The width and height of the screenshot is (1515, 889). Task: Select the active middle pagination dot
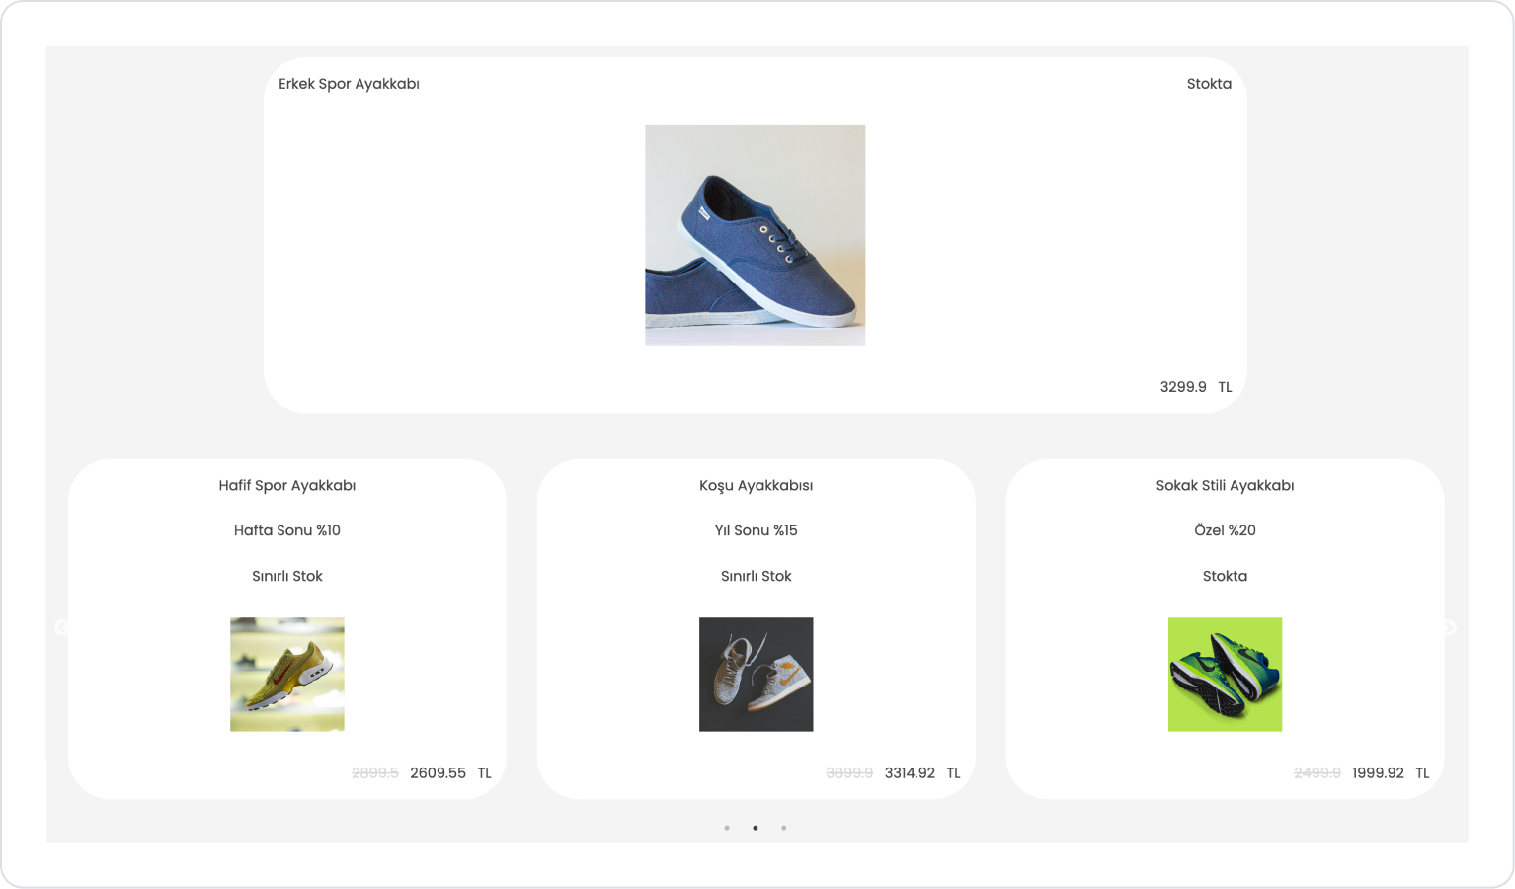tap(756, 828)
